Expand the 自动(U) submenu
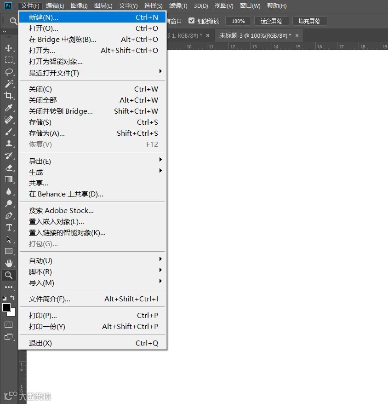The image size is (388, 404). coord(93,261)
